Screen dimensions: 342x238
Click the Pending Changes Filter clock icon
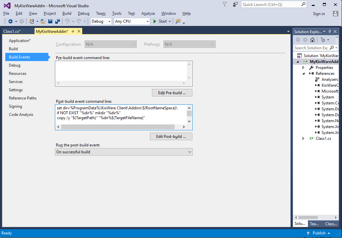click(x=323, y=40)
